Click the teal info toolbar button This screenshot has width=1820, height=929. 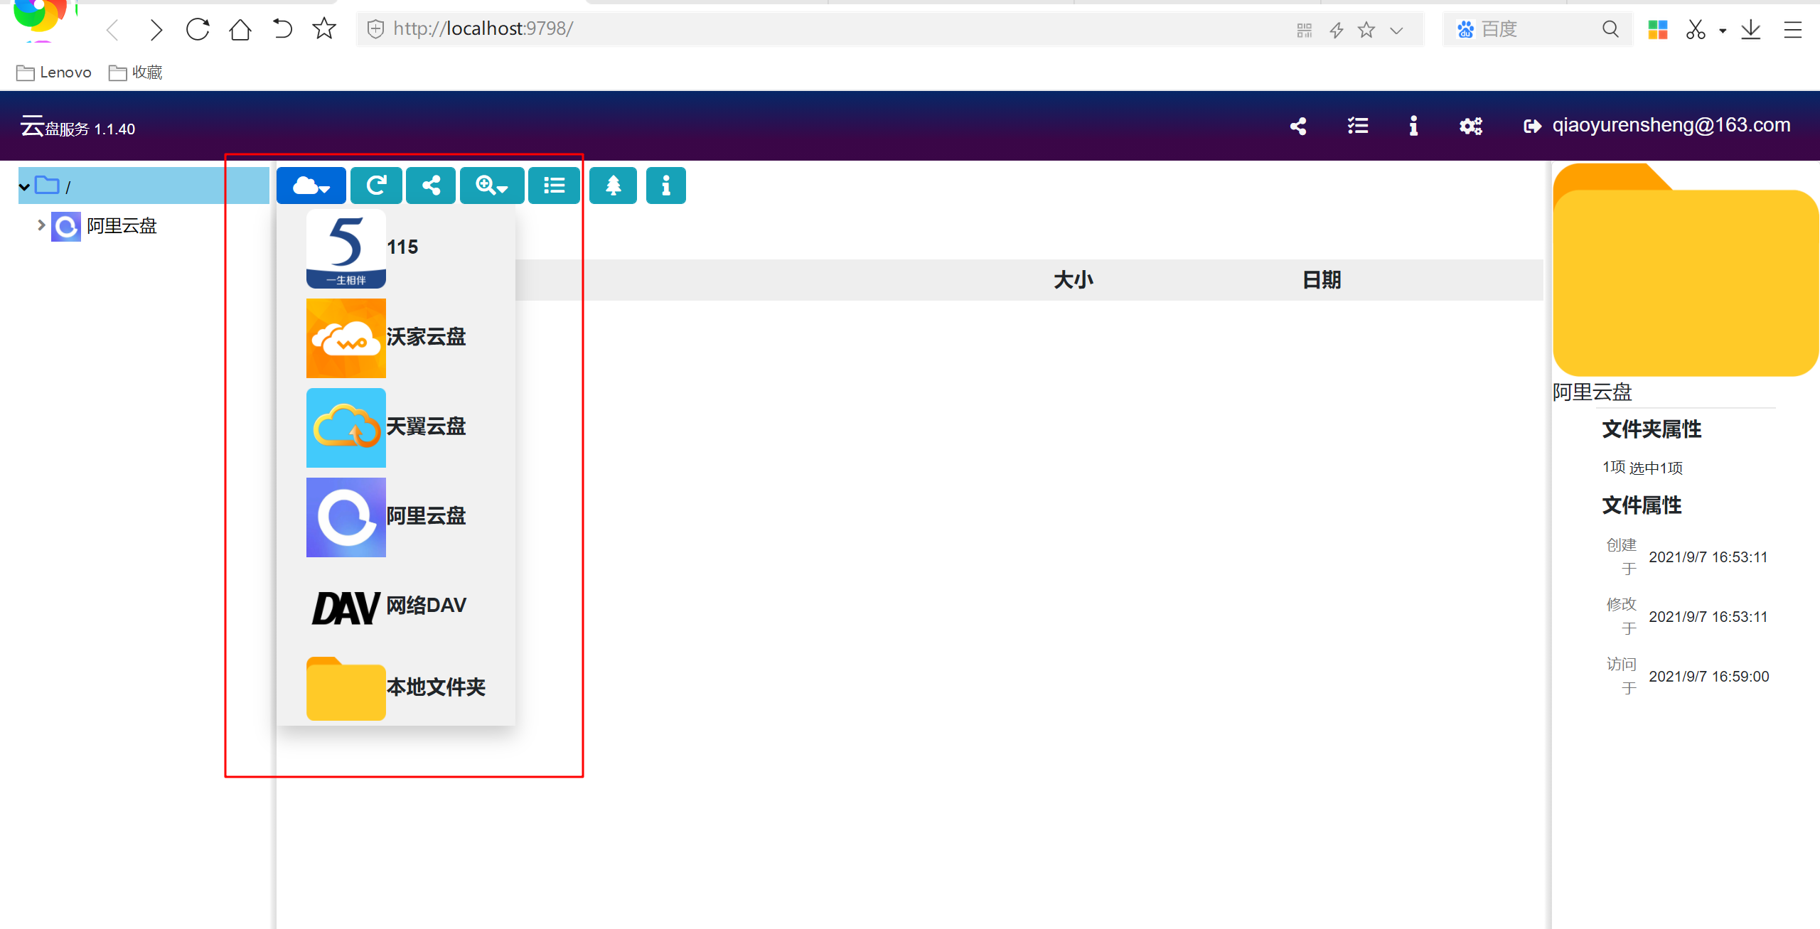[665, 186]
